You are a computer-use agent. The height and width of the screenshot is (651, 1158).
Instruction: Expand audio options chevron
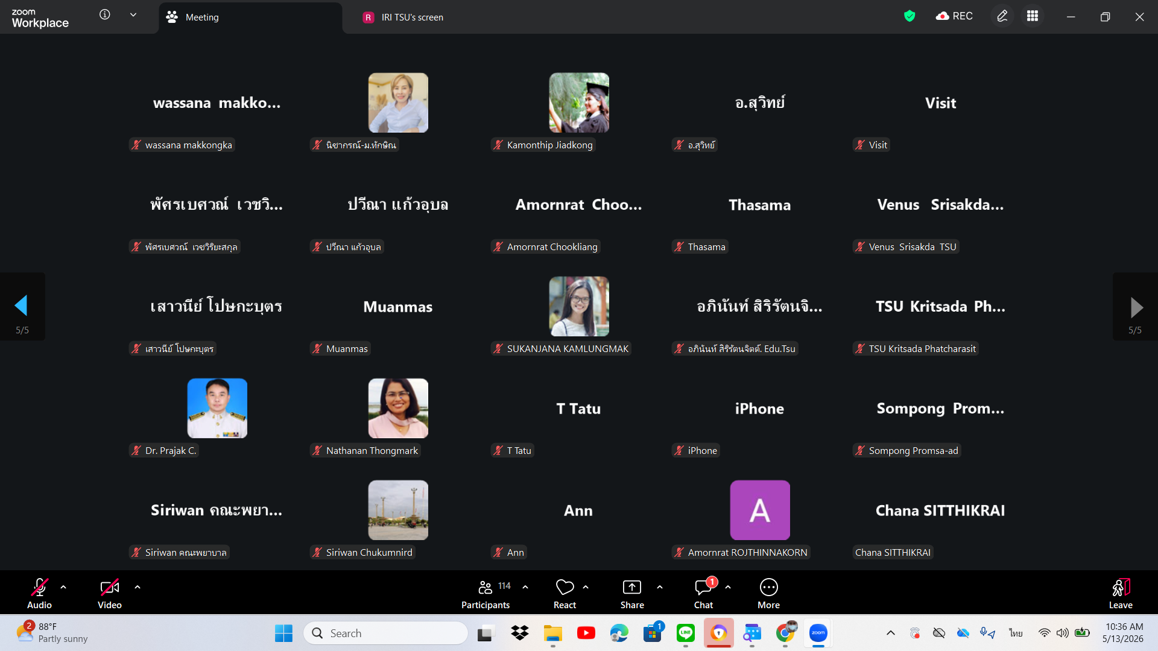[63, 587]
